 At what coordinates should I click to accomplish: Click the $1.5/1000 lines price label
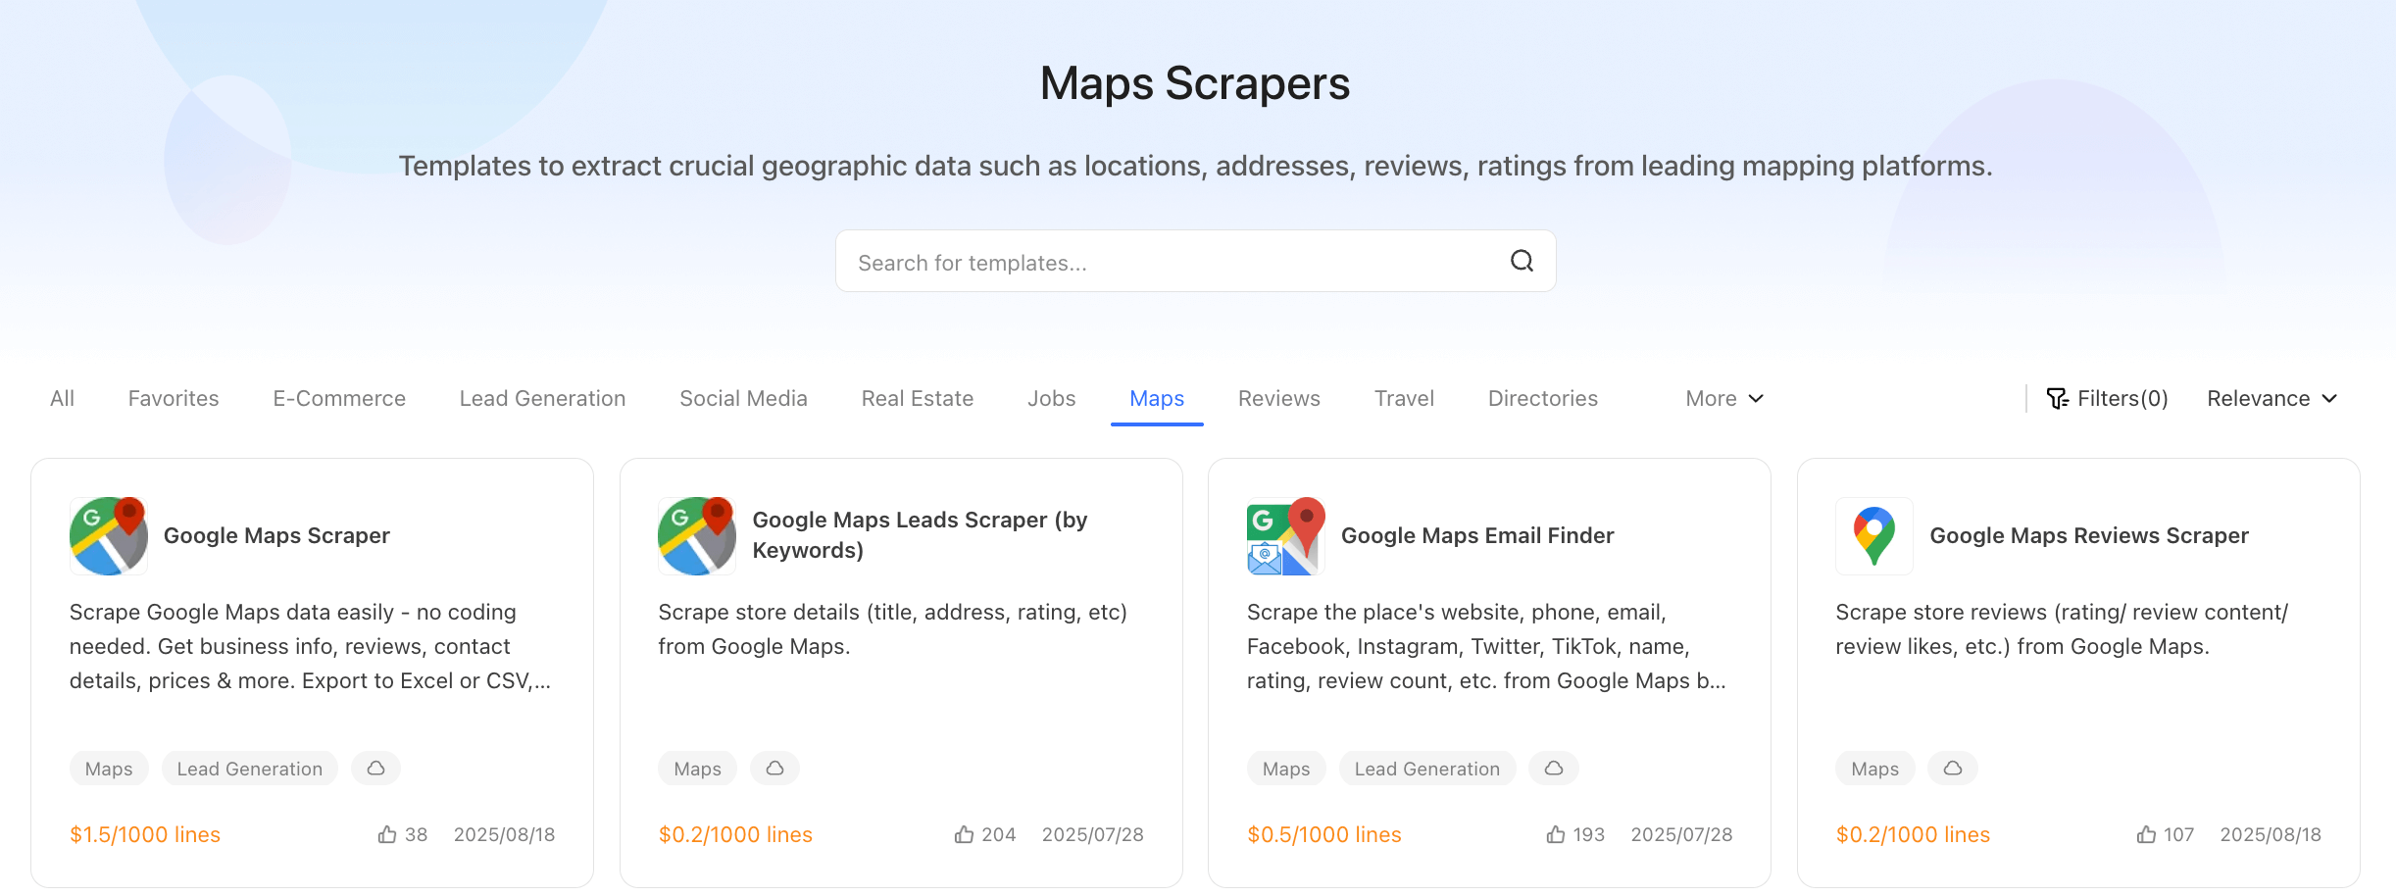click(144, 834)
